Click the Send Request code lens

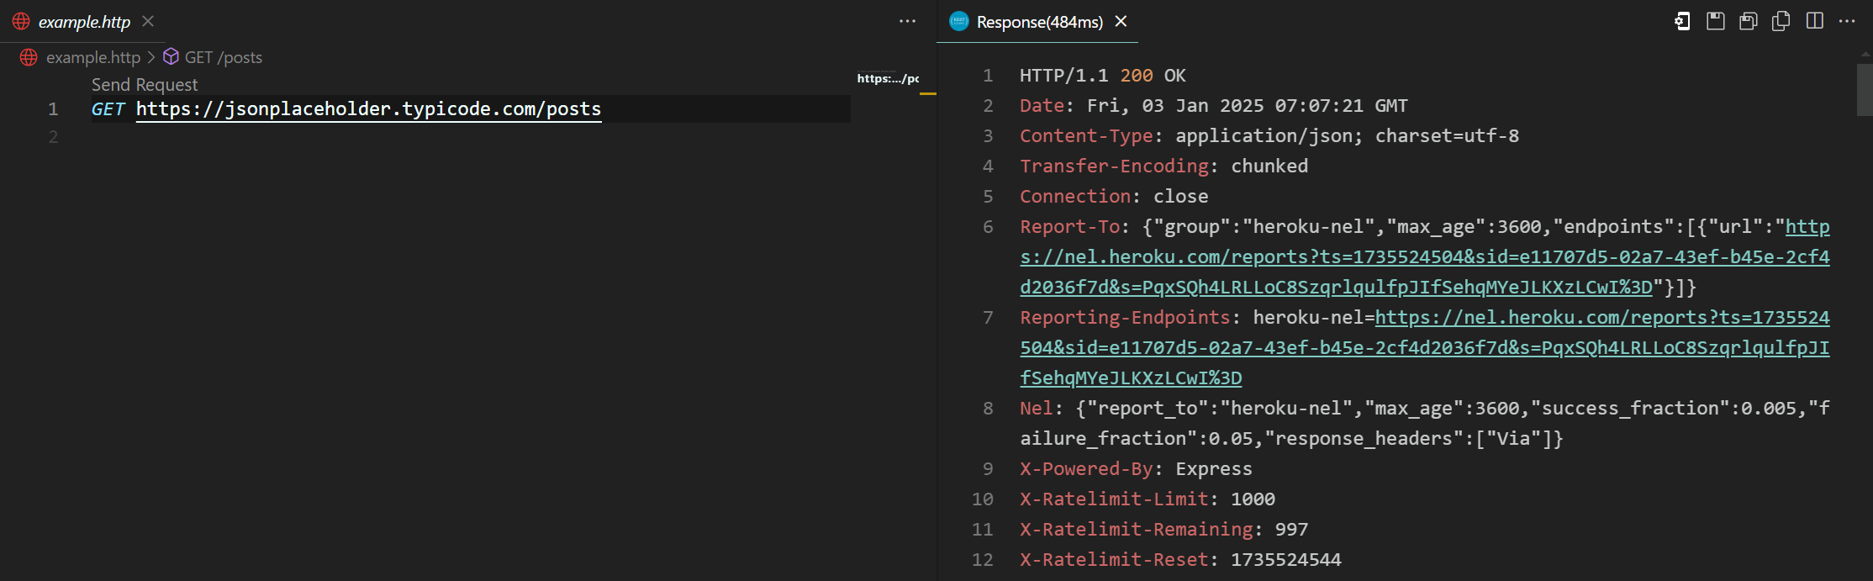coord(145,85)
